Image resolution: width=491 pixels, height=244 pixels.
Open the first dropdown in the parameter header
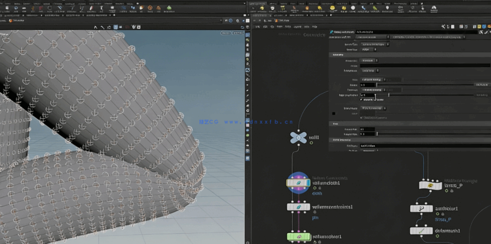(373, 37)
